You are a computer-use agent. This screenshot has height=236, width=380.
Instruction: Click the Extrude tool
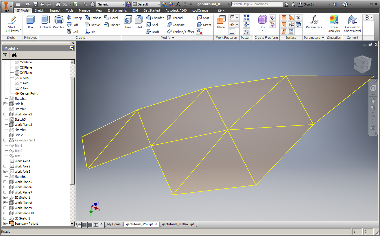(x=45, y=22)
